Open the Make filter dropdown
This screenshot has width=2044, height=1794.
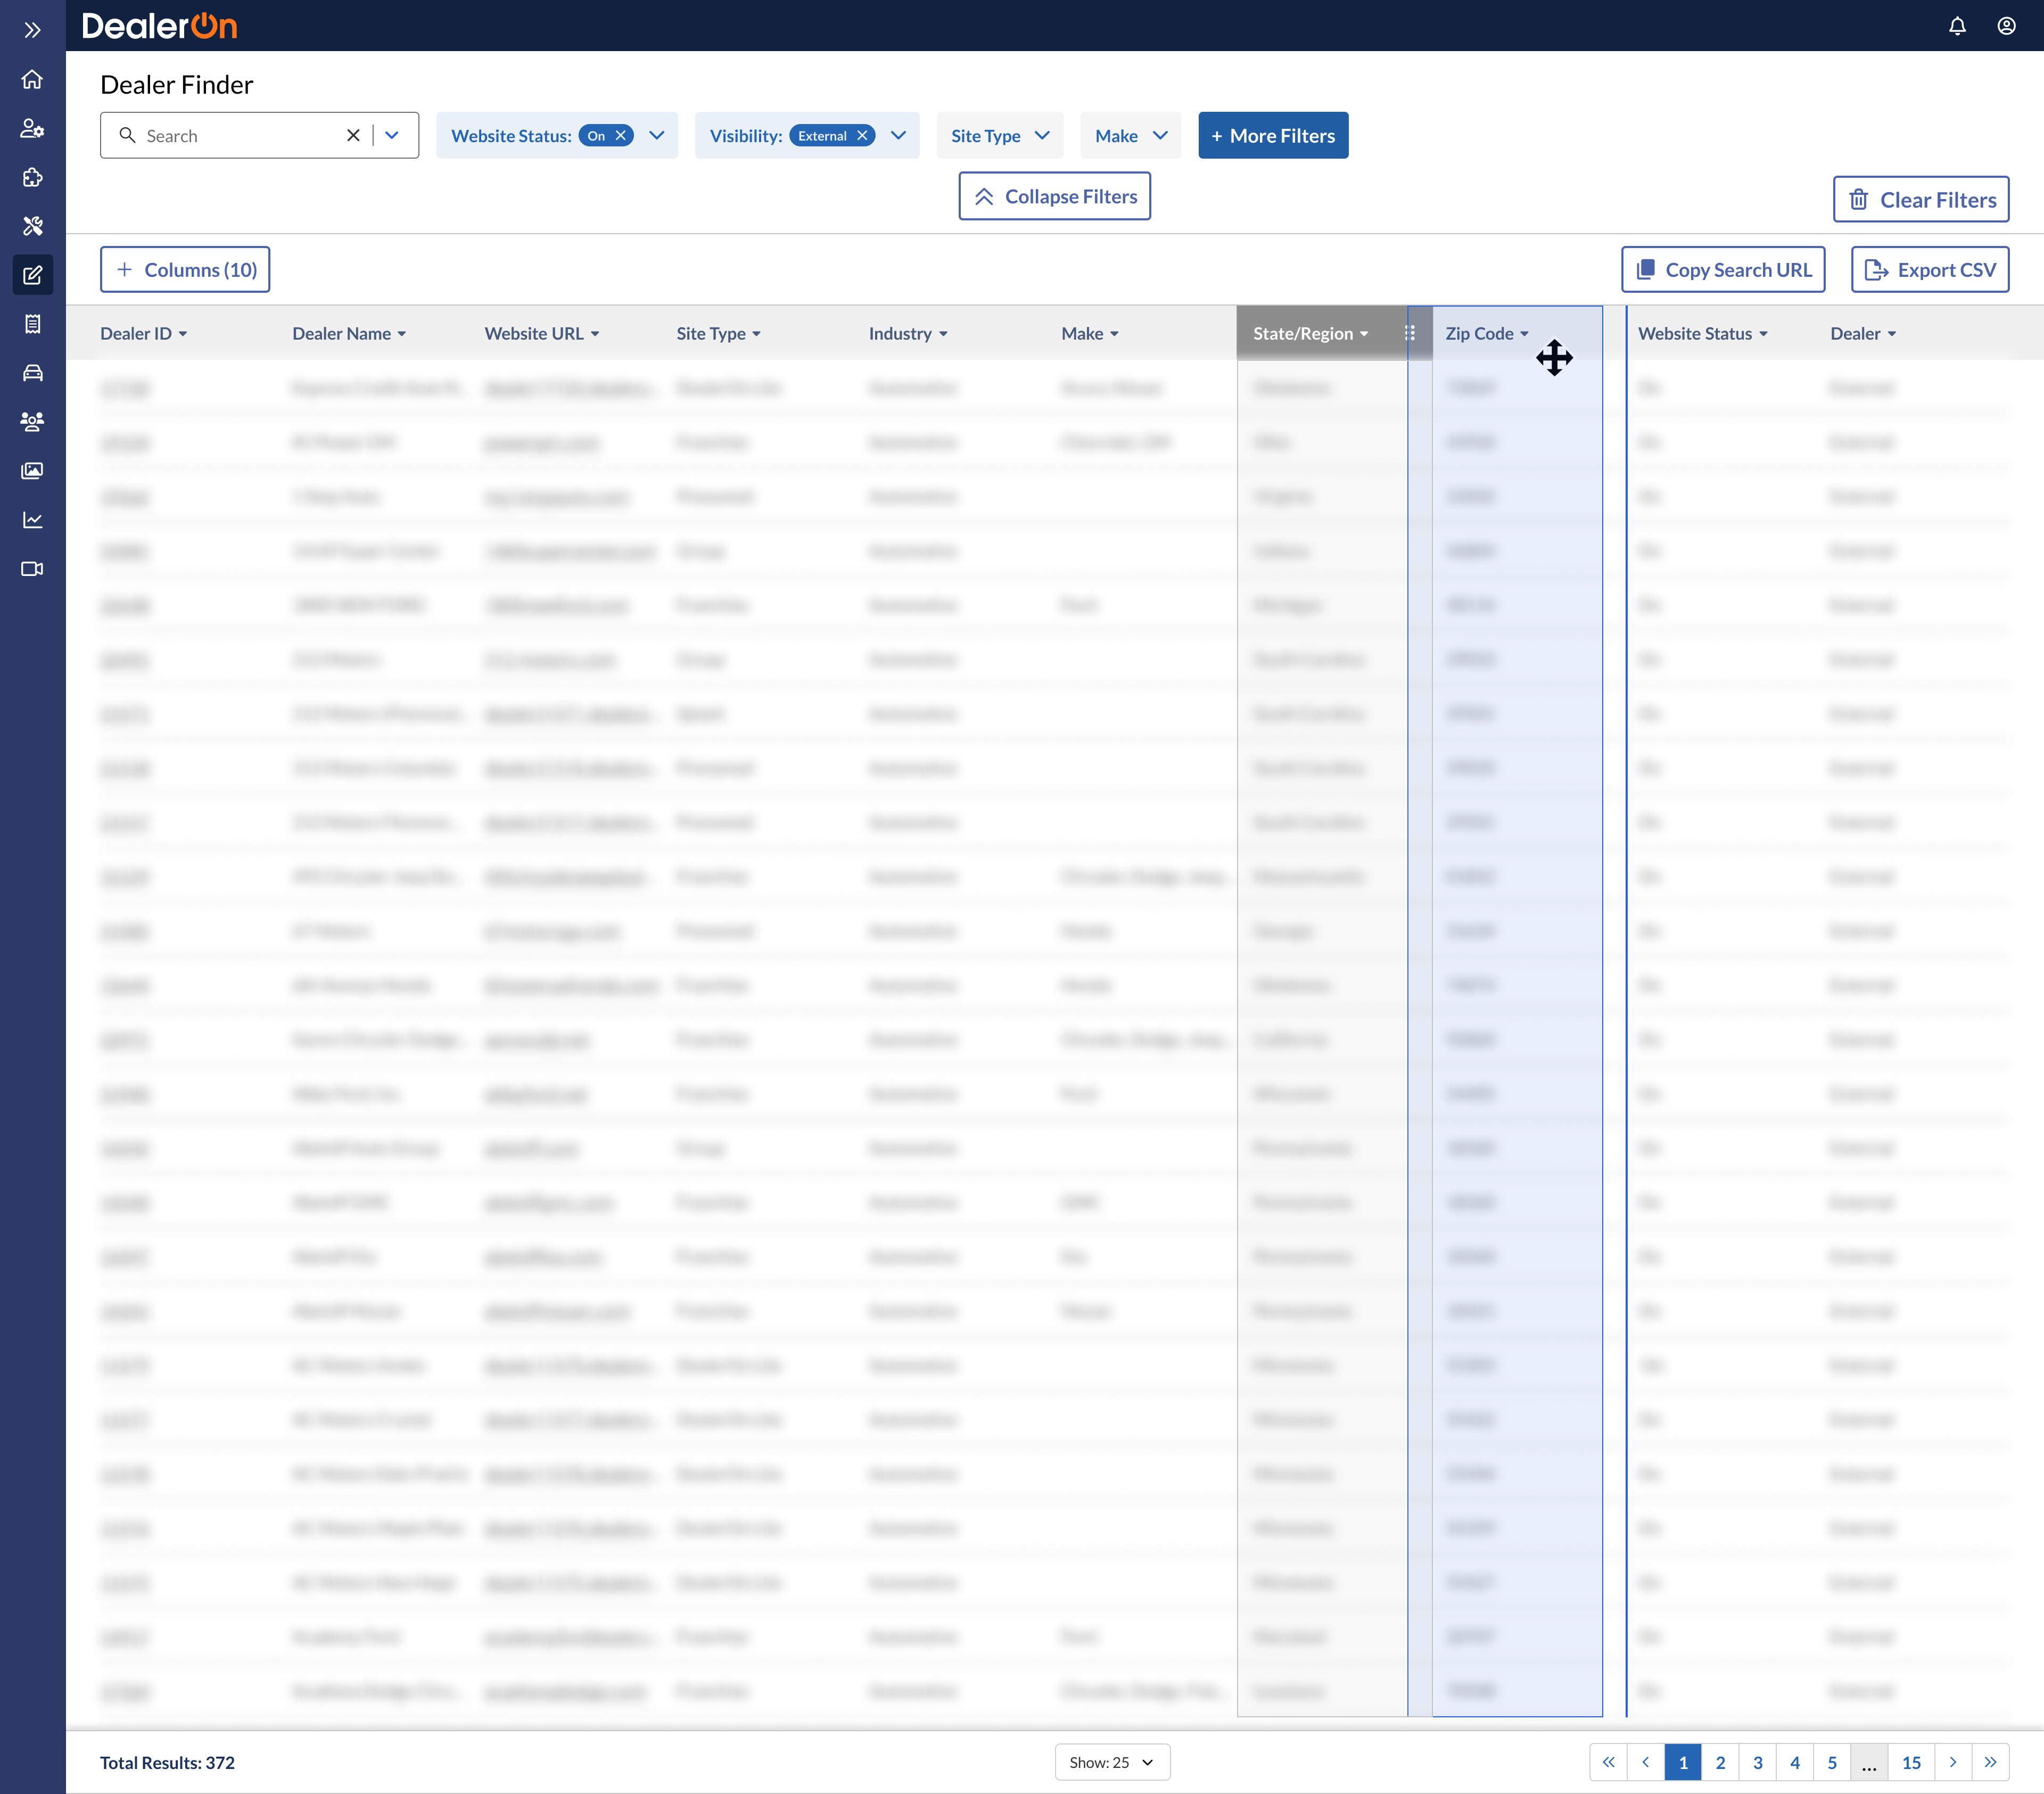pos(1130,136)
